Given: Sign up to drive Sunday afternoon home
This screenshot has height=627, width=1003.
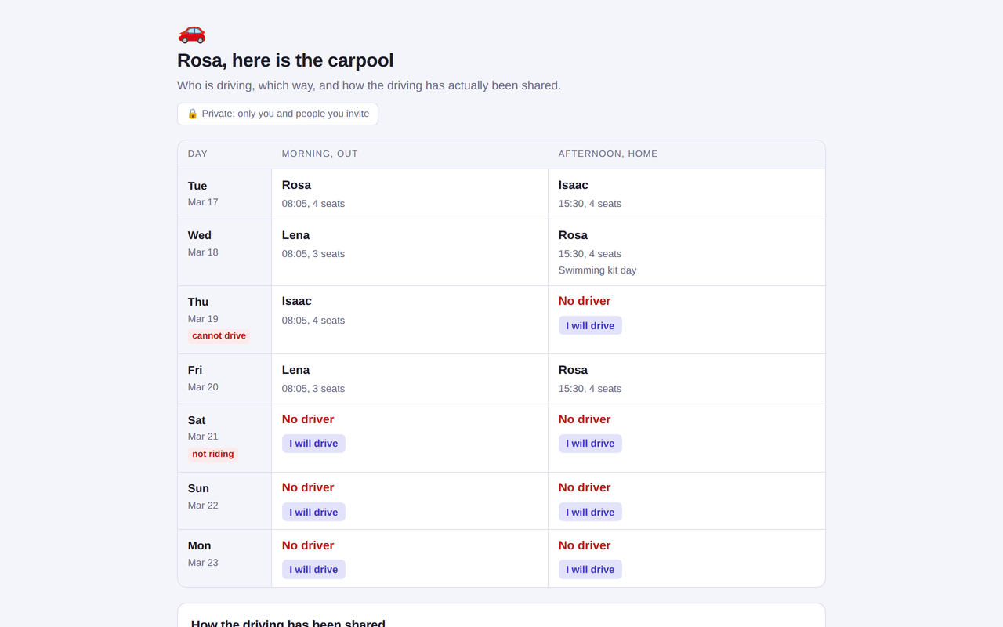Looking at the screenshot, I should (x=590, y=512).
